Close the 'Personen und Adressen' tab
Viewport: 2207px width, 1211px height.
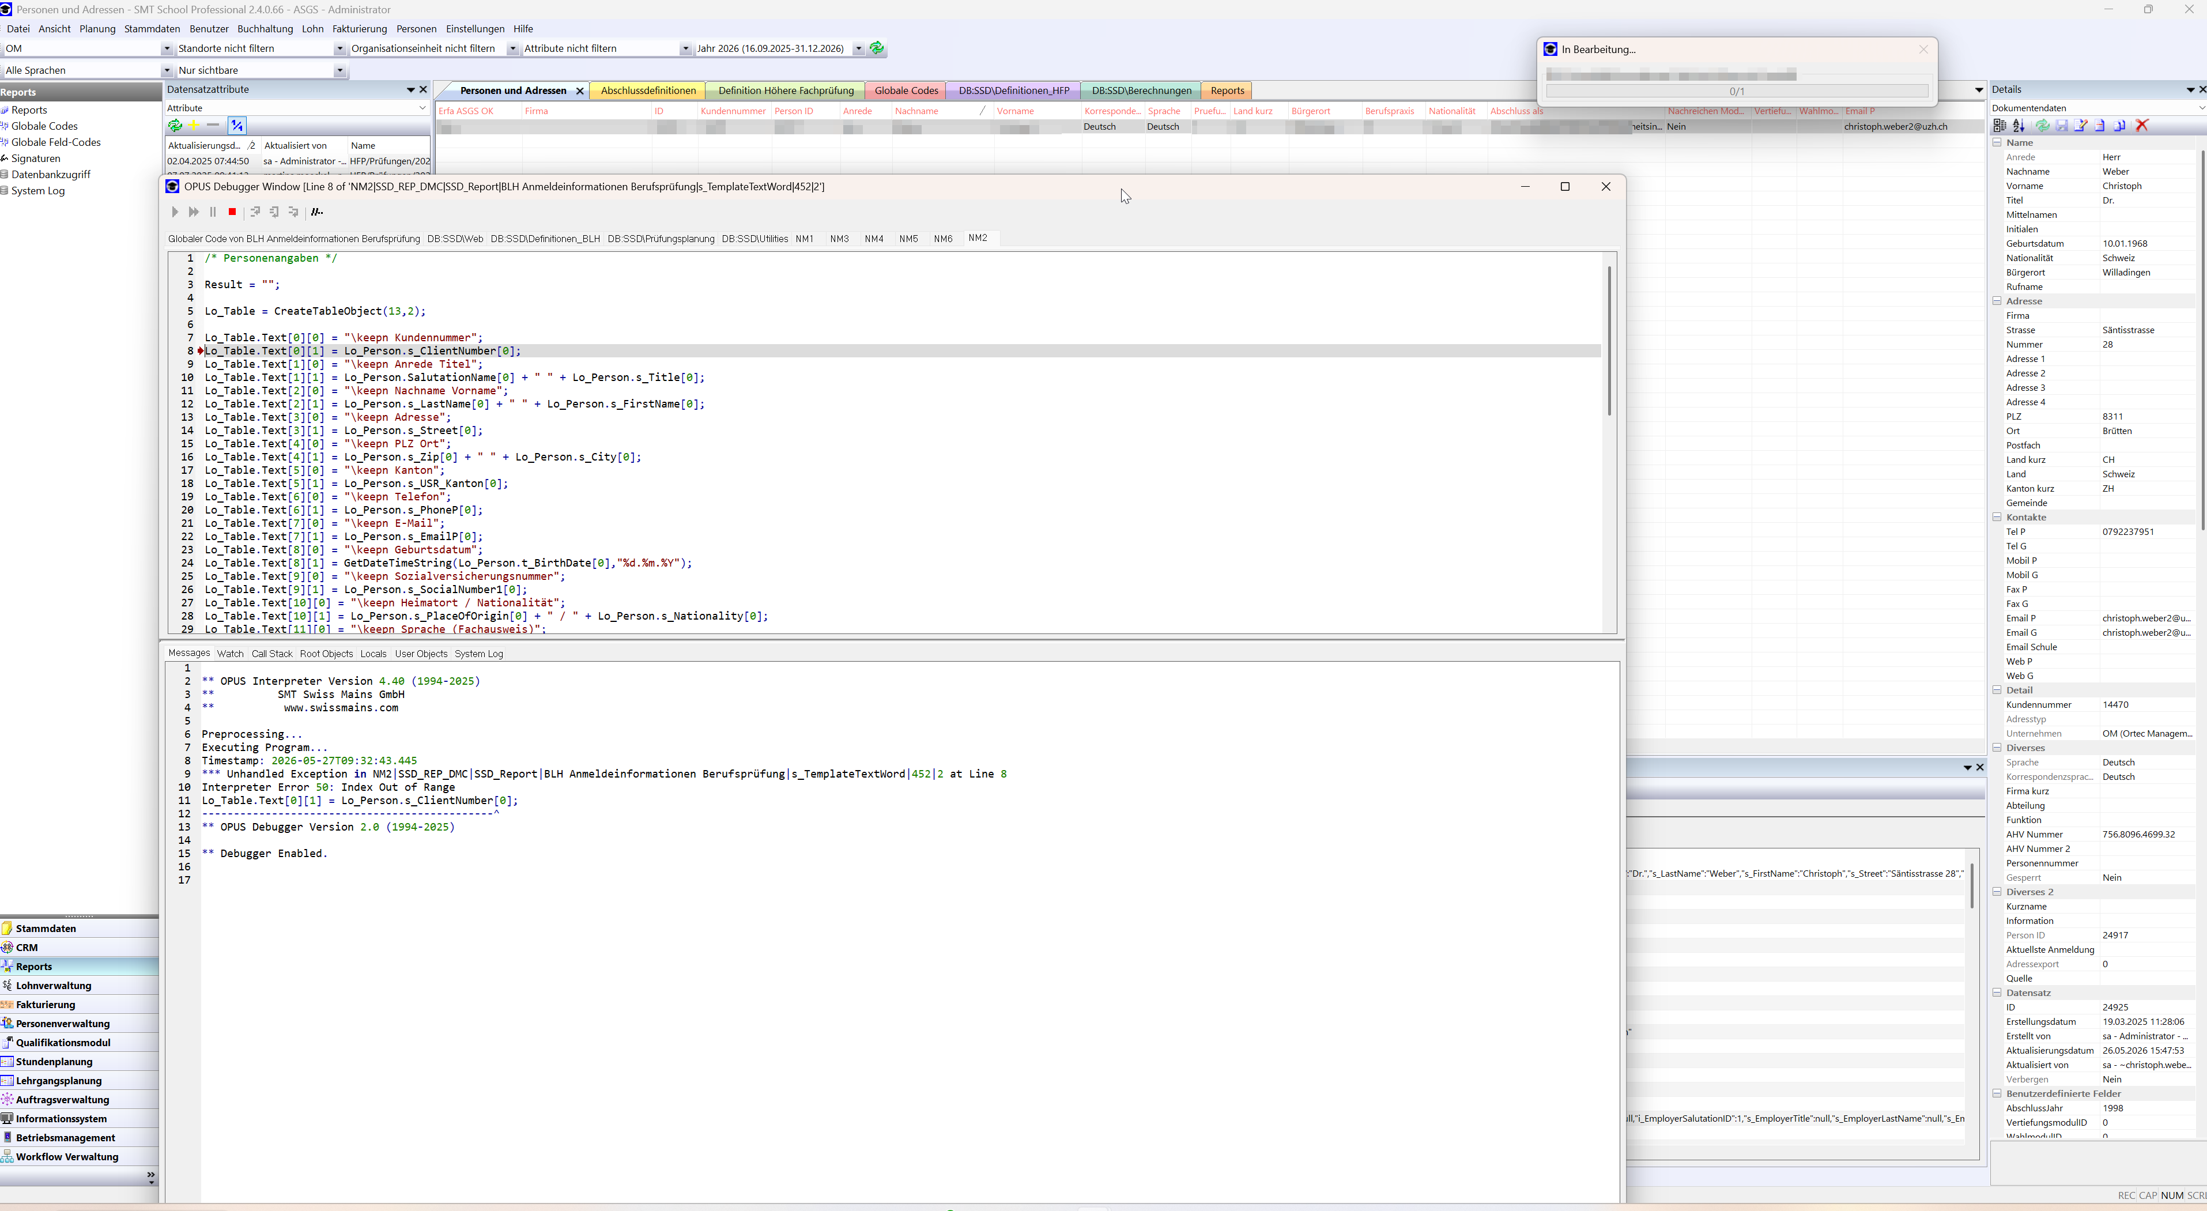[580, 90]
